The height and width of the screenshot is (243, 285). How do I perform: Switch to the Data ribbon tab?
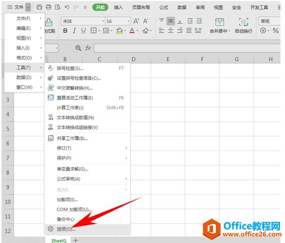(182, 8)
